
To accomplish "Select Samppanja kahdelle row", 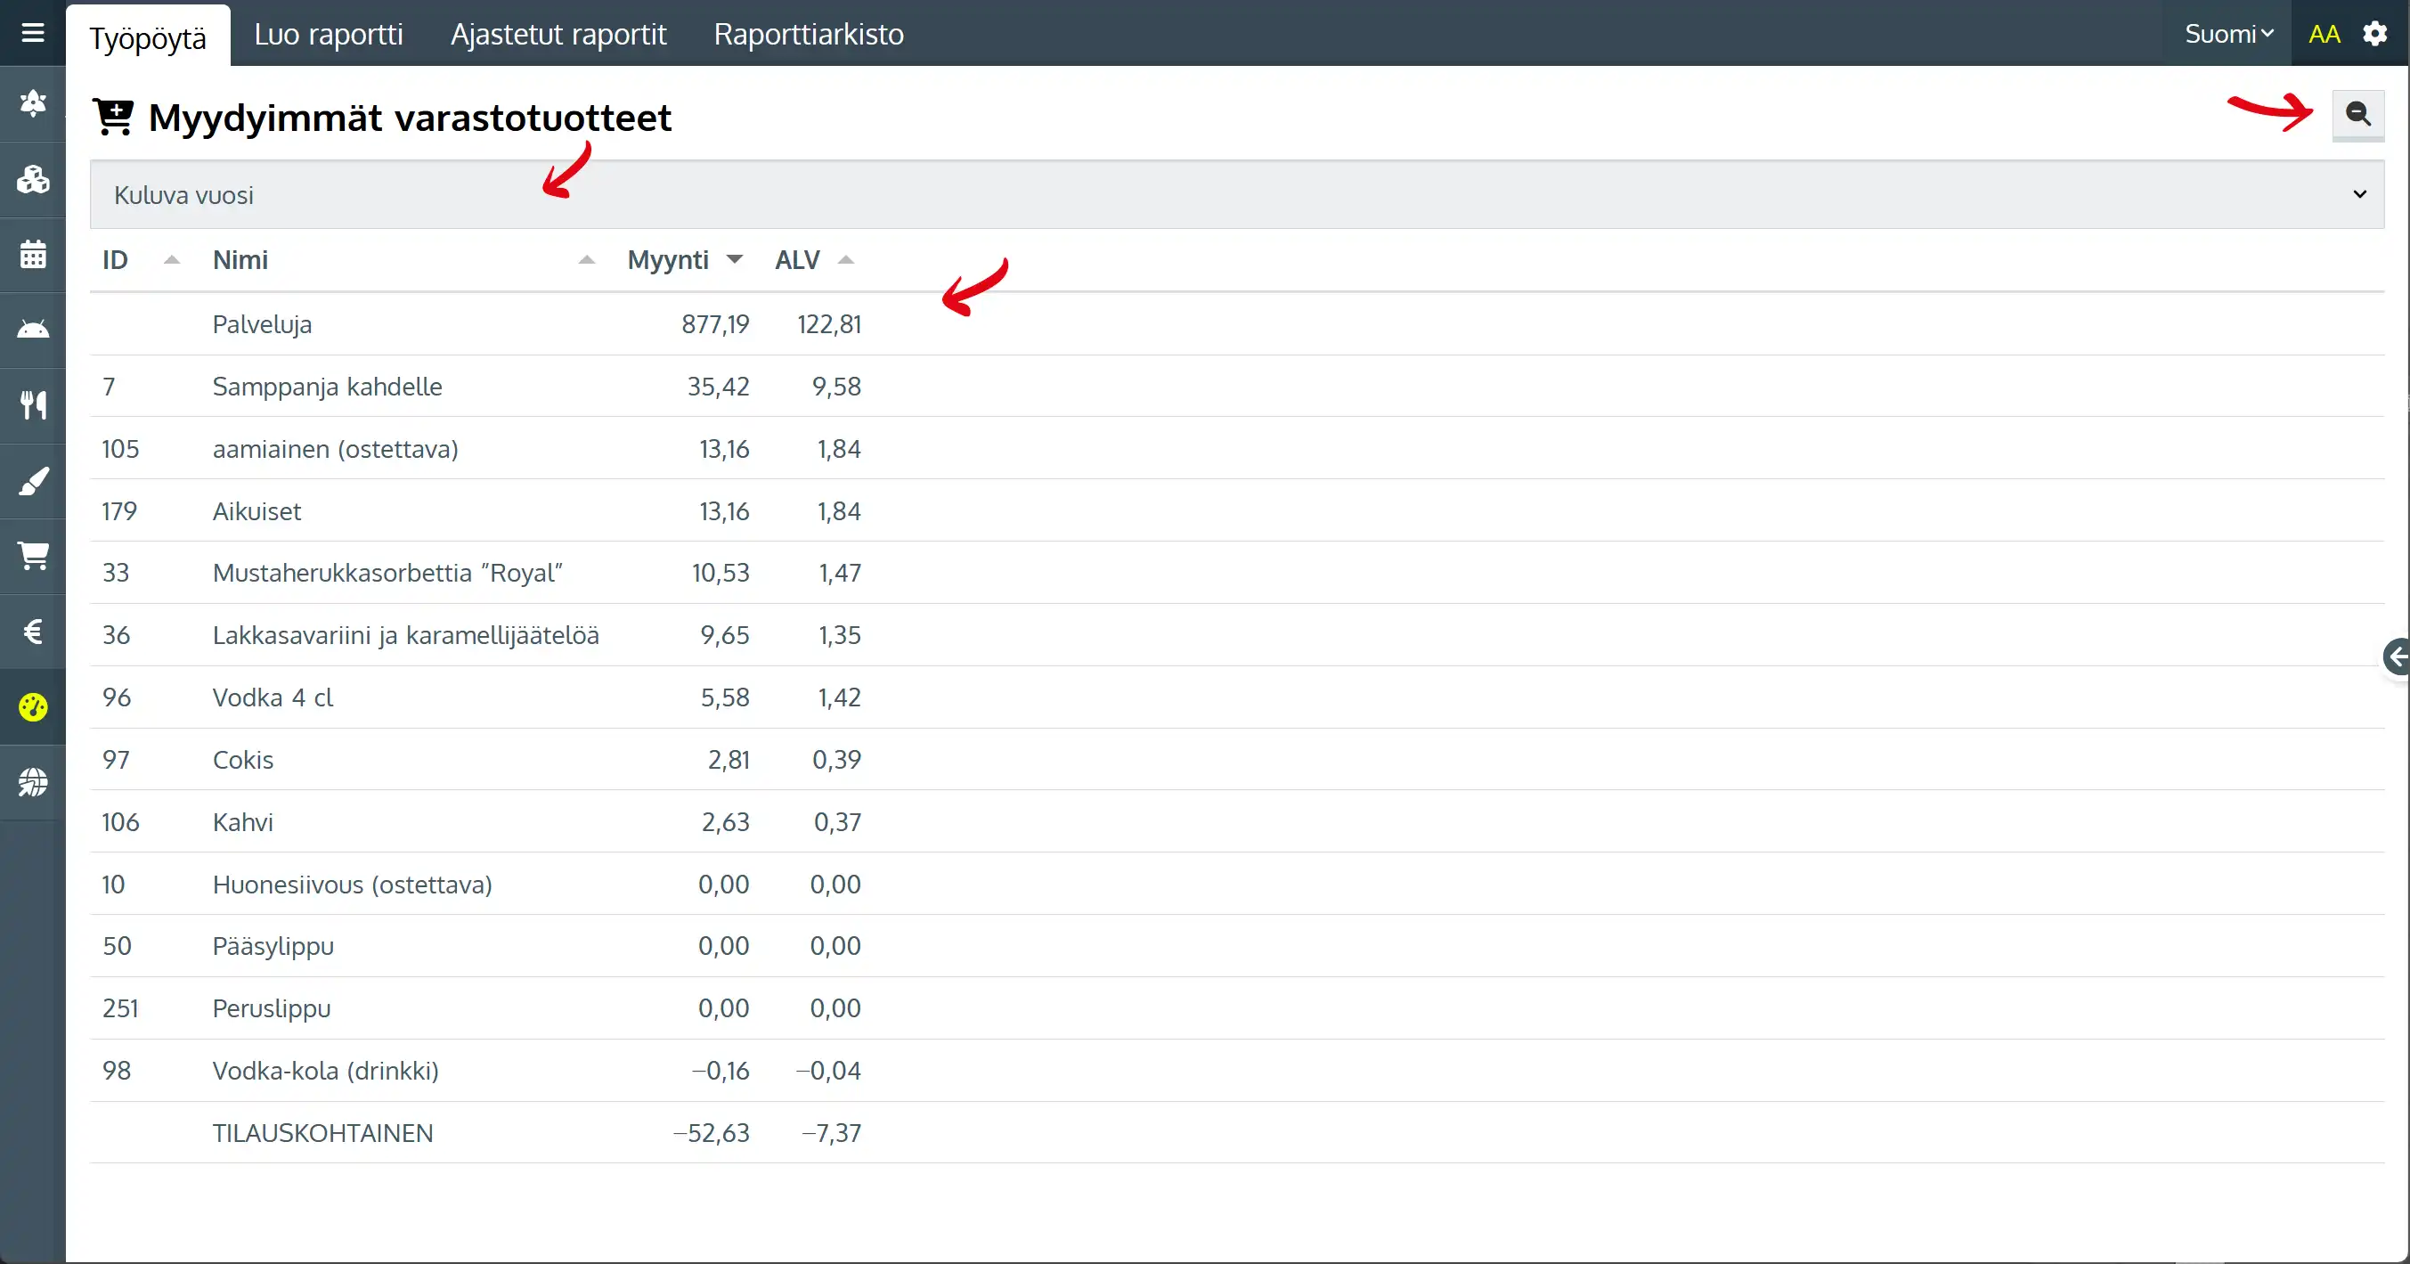I will 1237,387.
